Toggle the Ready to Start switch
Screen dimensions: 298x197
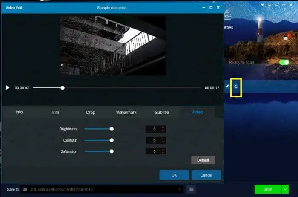pyautogui.click(x=284, y=62)
